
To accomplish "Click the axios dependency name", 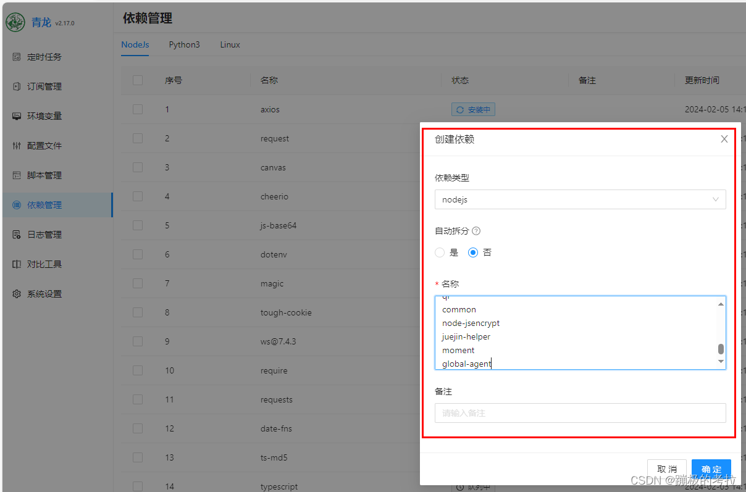I will (x=270, y=109).
